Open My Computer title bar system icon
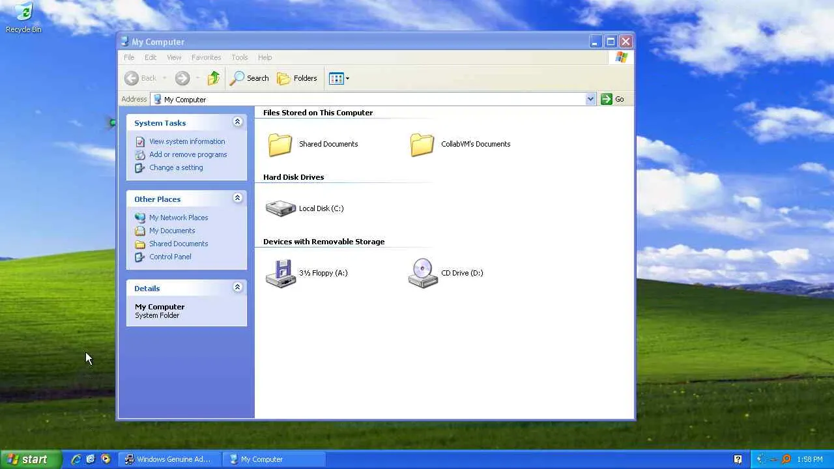This screenshot has height=469, width=834. pyautogui.click(x=124, y=42)
